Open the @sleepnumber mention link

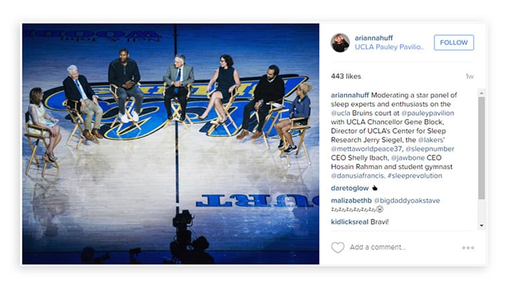pos(430,149)
